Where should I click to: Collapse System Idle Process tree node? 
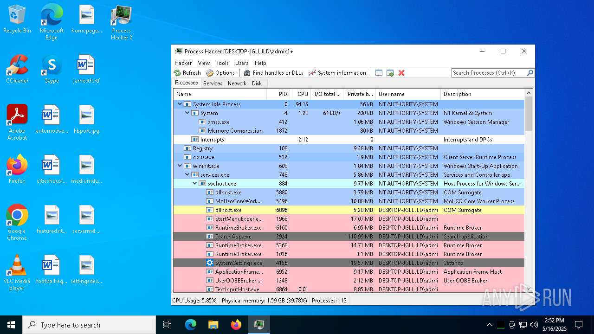(180, 104)
